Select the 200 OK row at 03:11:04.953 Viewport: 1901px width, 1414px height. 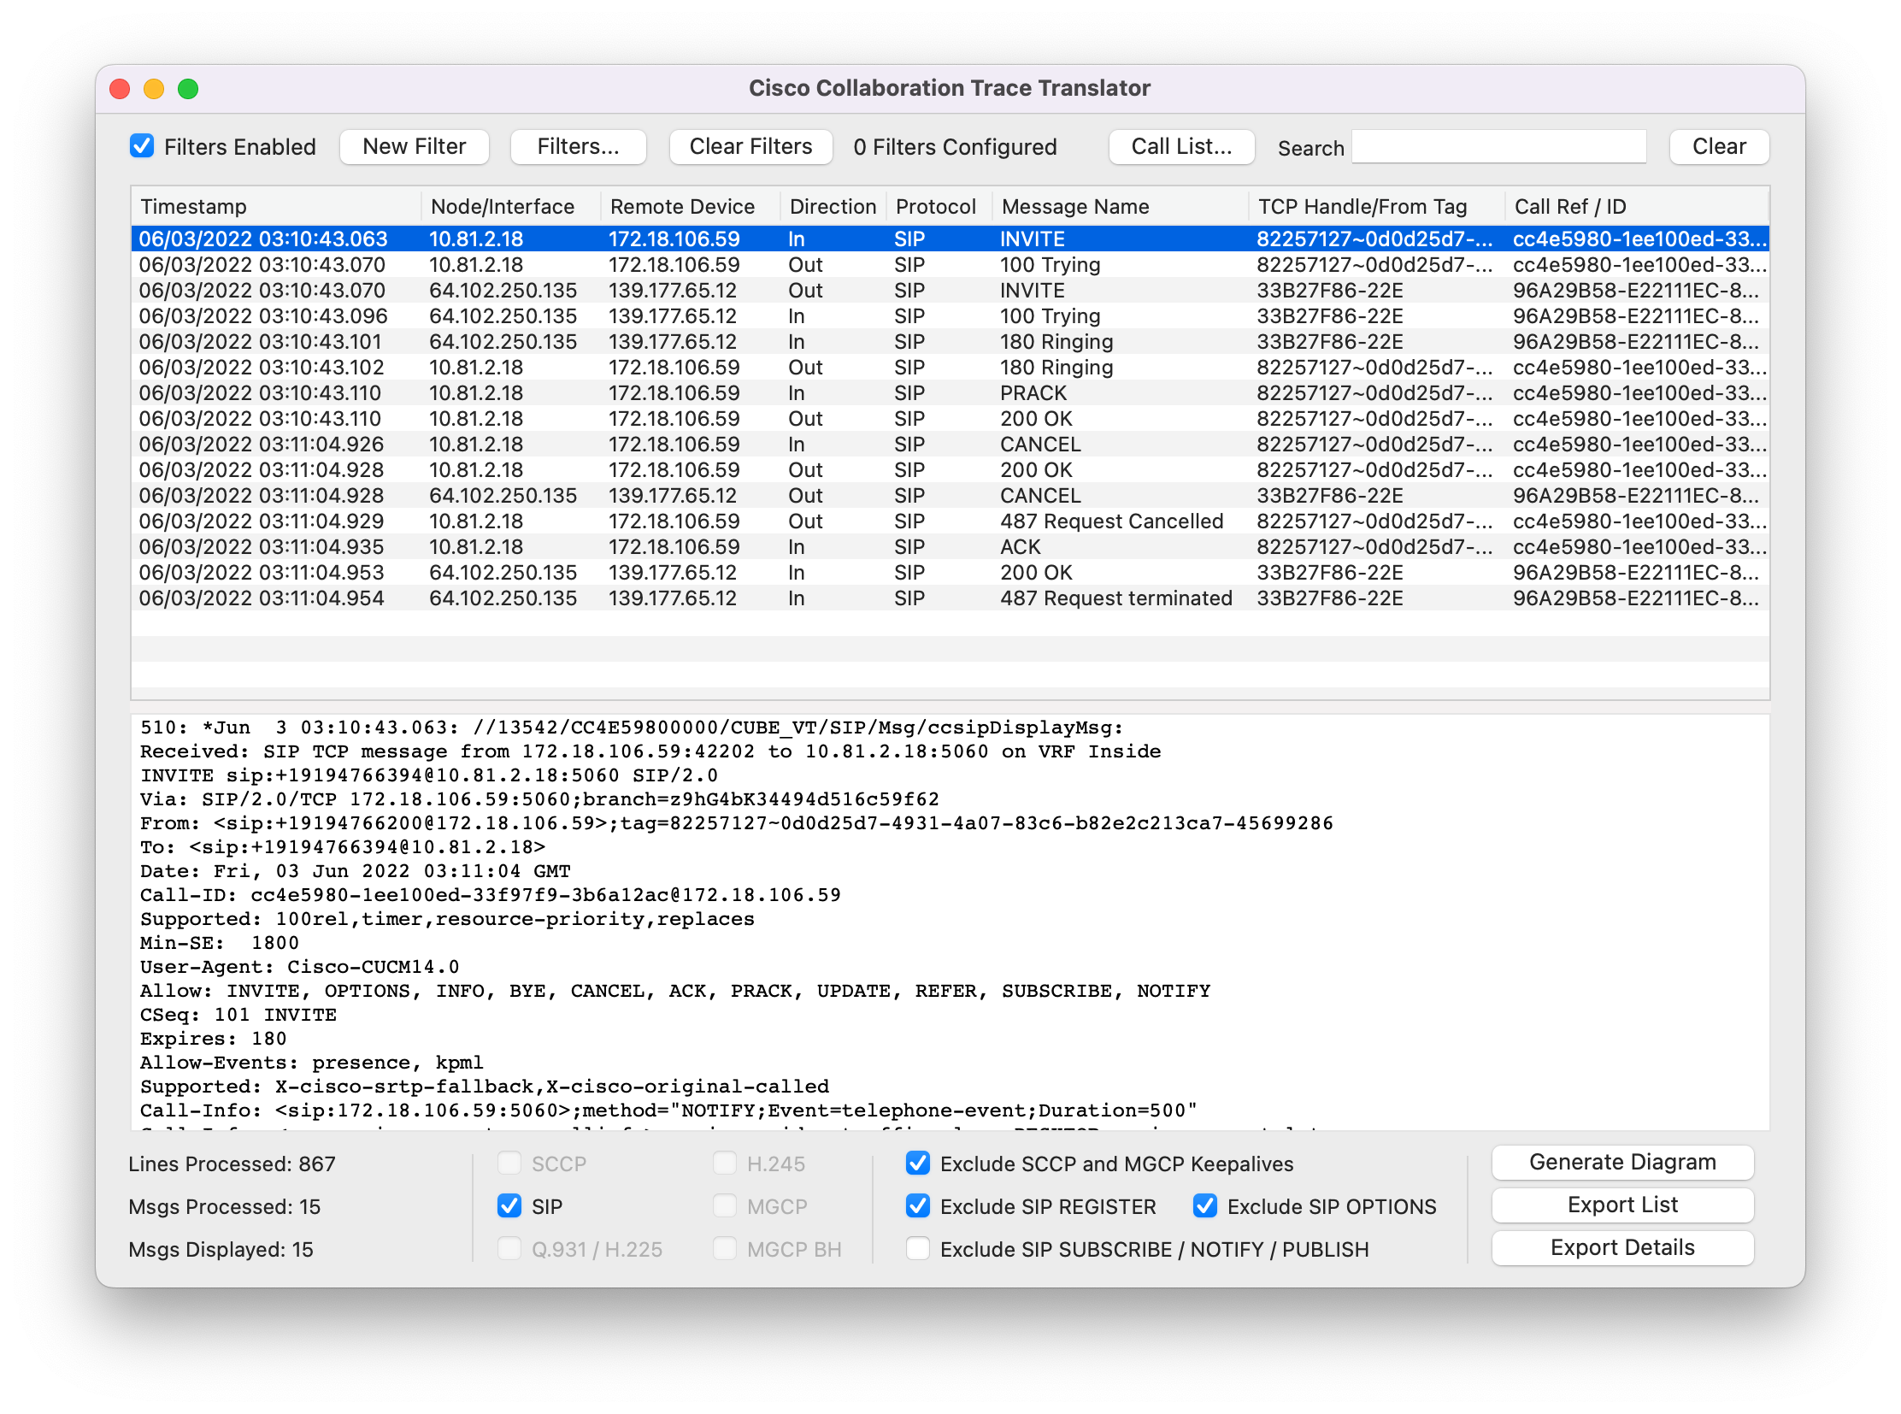tap(950, 573)
